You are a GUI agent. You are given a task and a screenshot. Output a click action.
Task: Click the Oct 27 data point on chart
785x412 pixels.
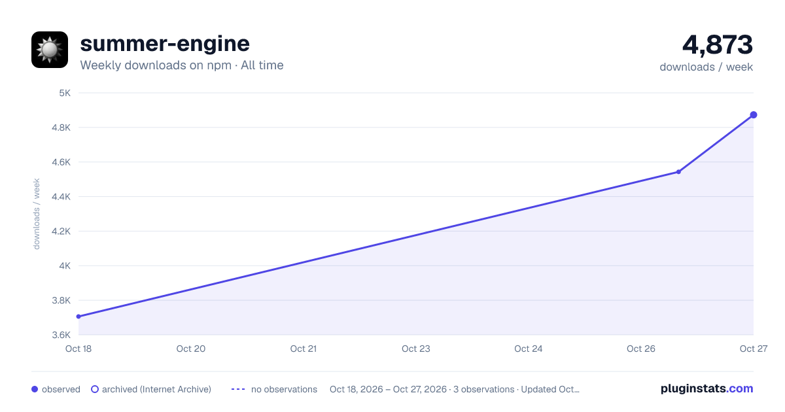point(754,114)
